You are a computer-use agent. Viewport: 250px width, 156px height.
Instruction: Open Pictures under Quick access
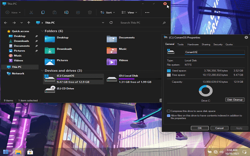(x=17, y=51)
